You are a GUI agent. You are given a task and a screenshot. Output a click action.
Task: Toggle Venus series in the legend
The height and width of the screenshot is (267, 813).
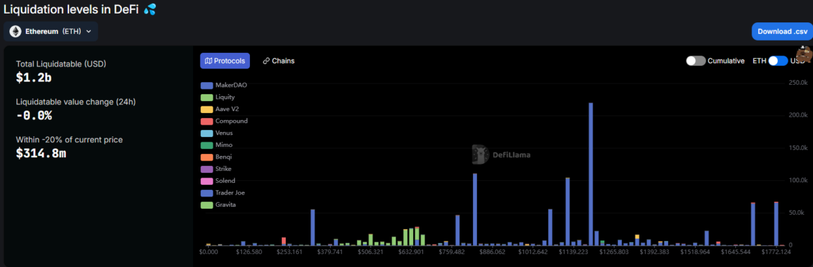point(217,133)
